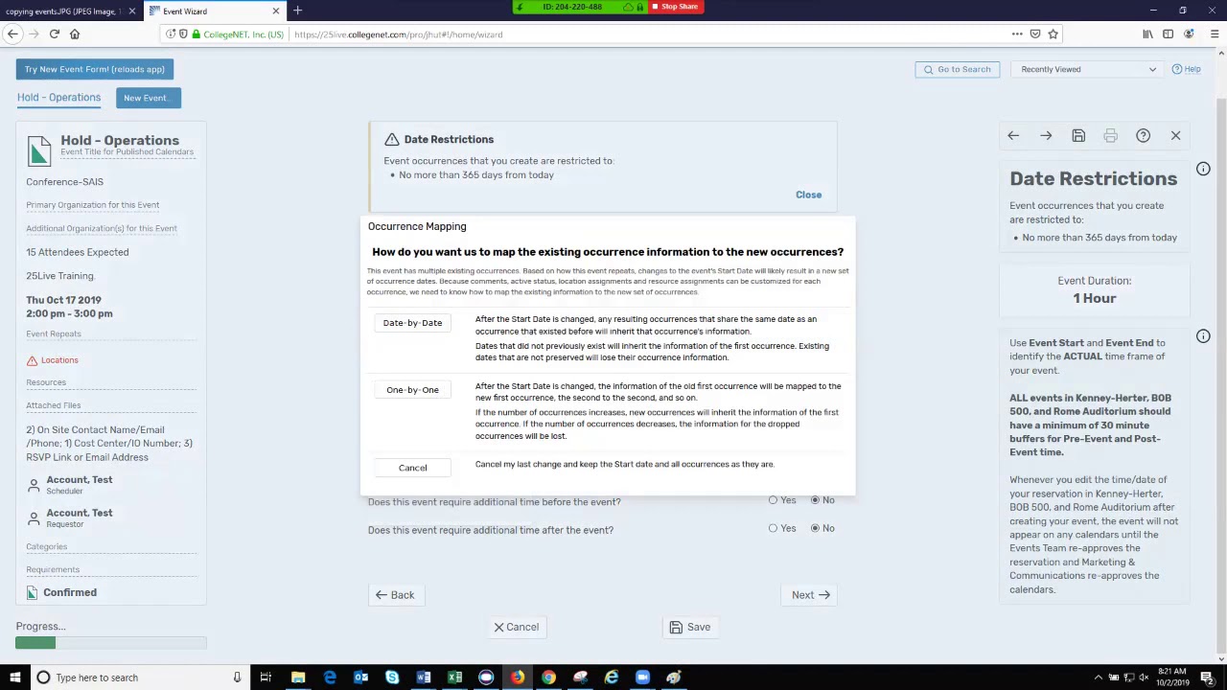Choose One-by-One occurrence mapping

click(x=412, y=390)
